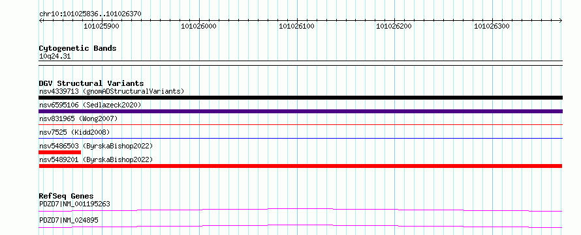The height and width of the screenshot is (235, 581).
Task: Click the left arrowhead of the ruler
Action: [x=41, y=21]
